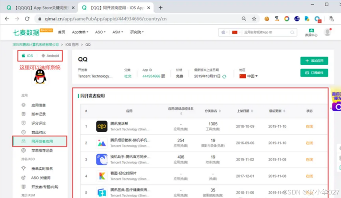Expand the 研究院 dropdown menu
This screenshot has height=198, width=341.
click(137, 32)
